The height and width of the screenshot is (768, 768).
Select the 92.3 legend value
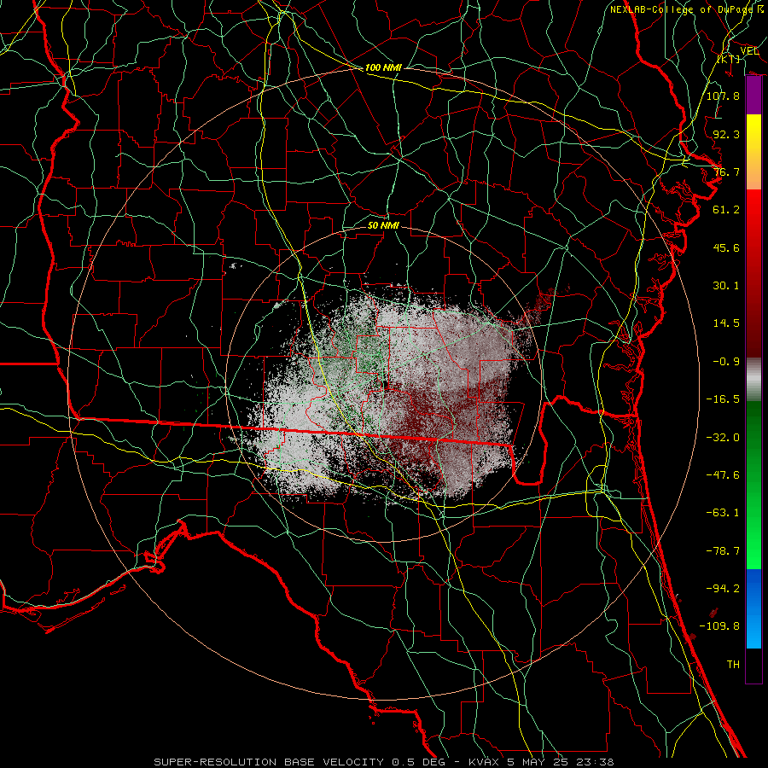pyautogui.click(x=726, y=134)
